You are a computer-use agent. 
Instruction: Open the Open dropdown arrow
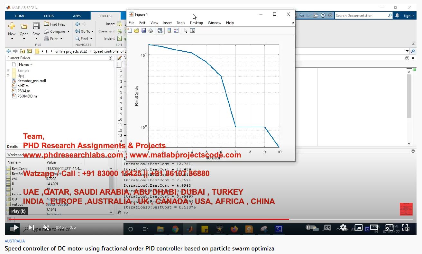click(x=24, y=39)
